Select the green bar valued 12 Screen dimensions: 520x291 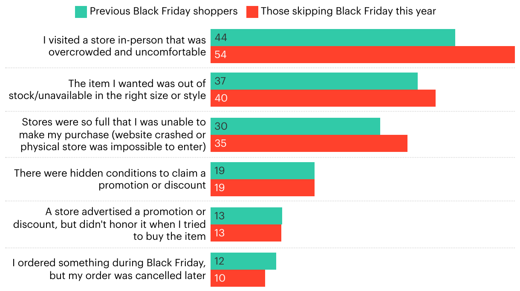[x=243, y=261]
